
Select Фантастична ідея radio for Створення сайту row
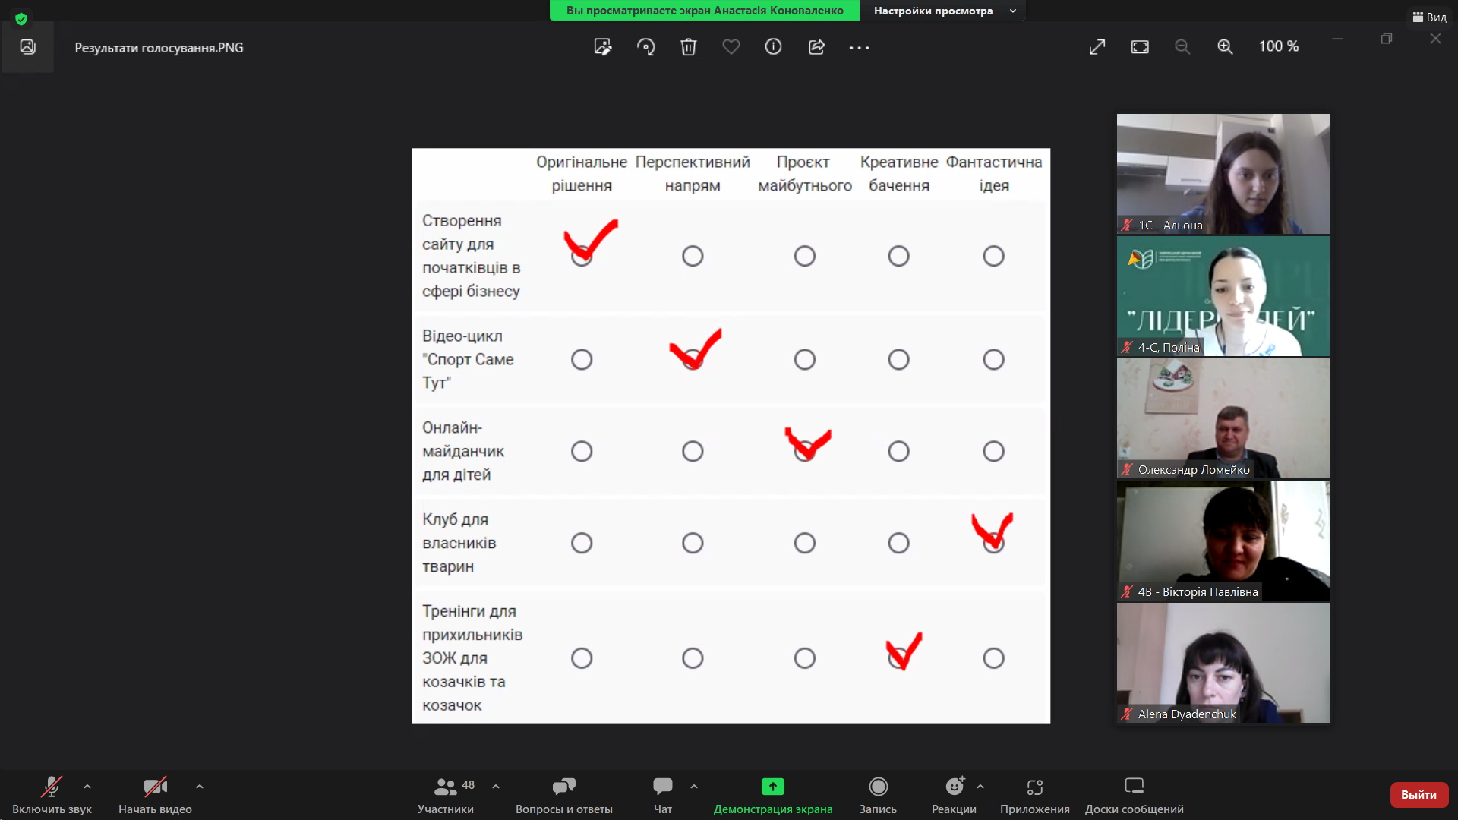point(993,256)
